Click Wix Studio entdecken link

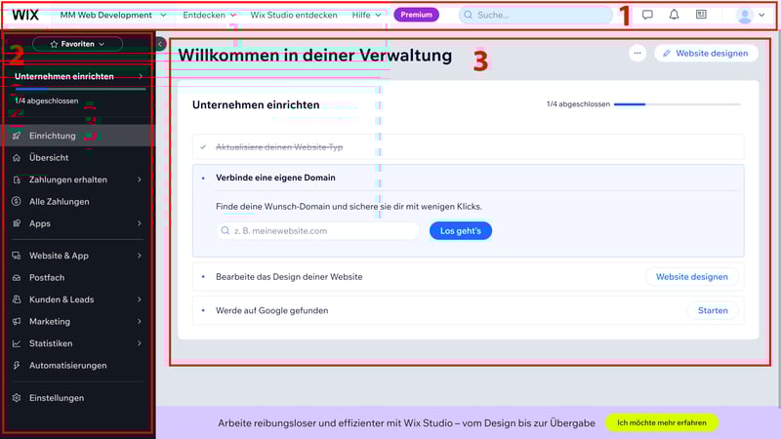click(x=294, y=15)
